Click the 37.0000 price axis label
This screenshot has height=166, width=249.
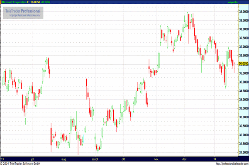click(244, 47)
